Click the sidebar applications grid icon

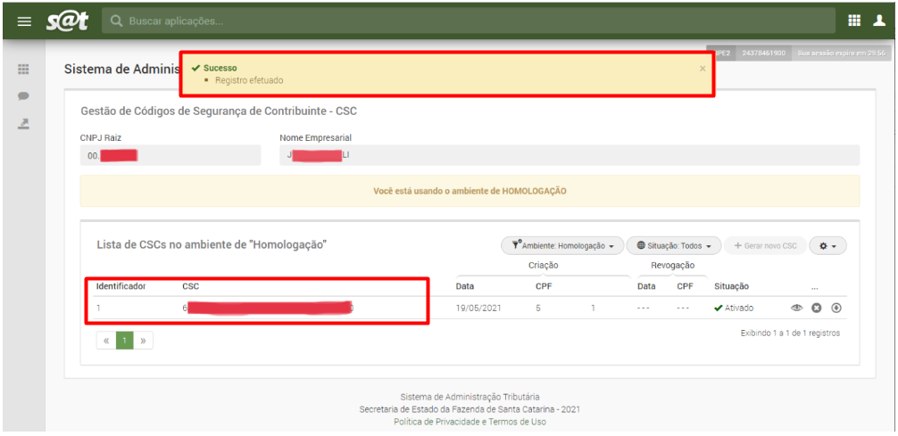pos(24,70)
